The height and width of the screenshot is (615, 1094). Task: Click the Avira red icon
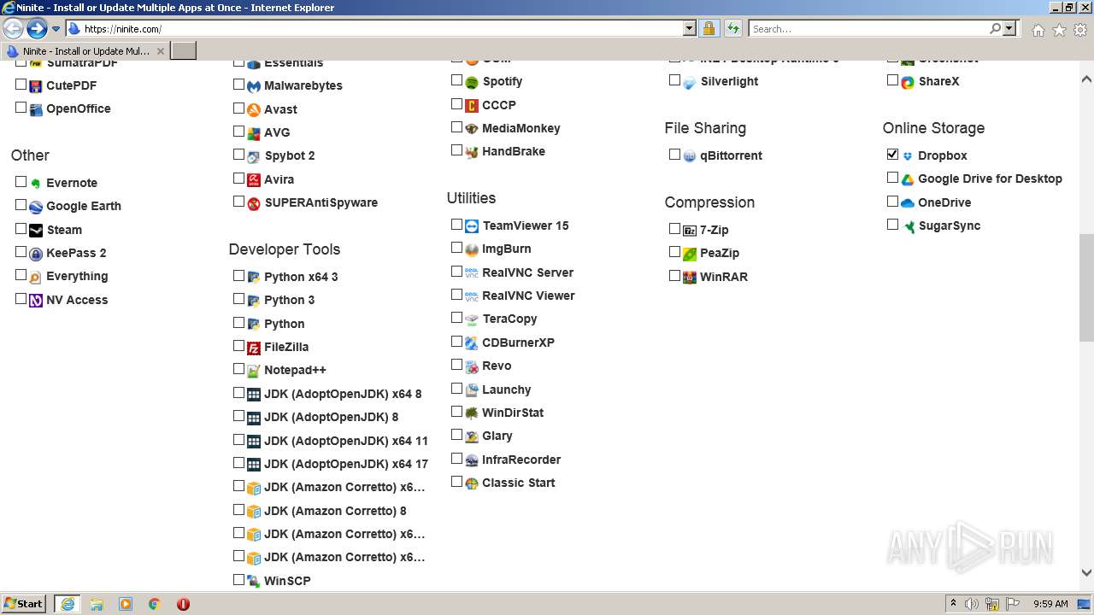[x=254, y=179]
